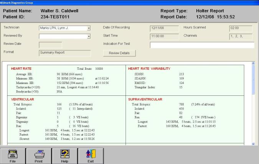This screenshot has height=164, width=259.
Task: Click supraventricular Total Ectopics value 788
Action: point(181,105)
